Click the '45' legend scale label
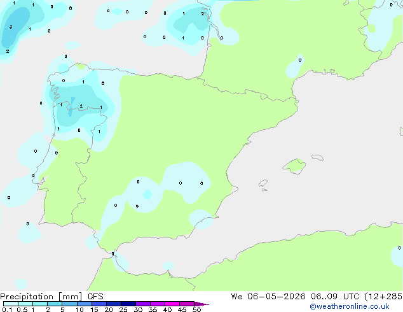Screen dimensions: 403x312 pos(182,309)
